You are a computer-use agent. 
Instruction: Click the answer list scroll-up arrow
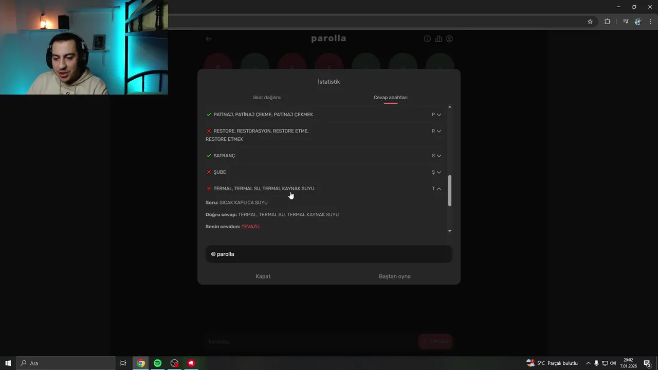tap(450, 107)
